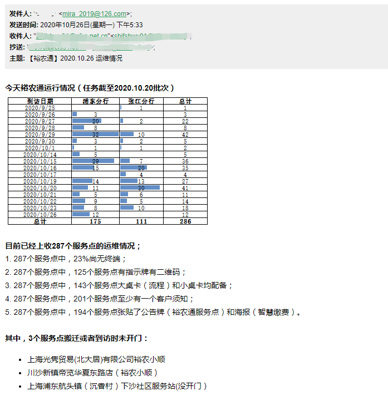Click the 浦东分行 value 12 for 2020/10/26
This screenshot has width=388, height=401.
[95, 215]
